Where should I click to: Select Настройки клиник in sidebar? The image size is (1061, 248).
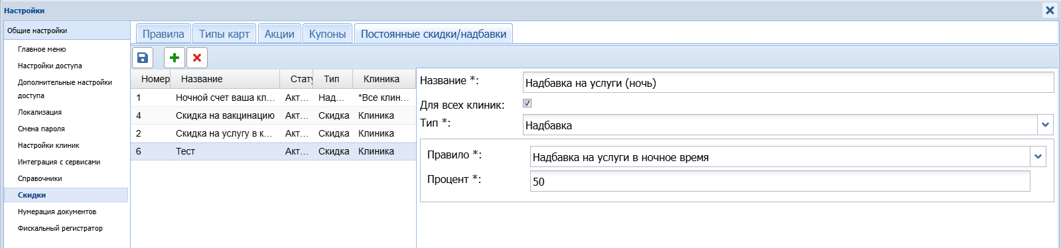tap(48, 145)
